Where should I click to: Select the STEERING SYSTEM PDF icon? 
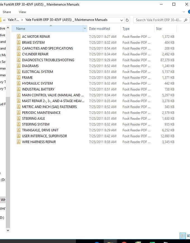(x=19, y=124)
